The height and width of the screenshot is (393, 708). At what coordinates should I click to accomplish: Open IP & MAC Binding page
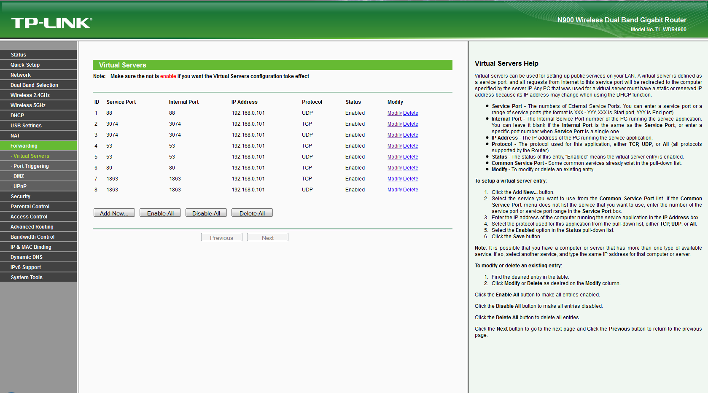point(38,247)
